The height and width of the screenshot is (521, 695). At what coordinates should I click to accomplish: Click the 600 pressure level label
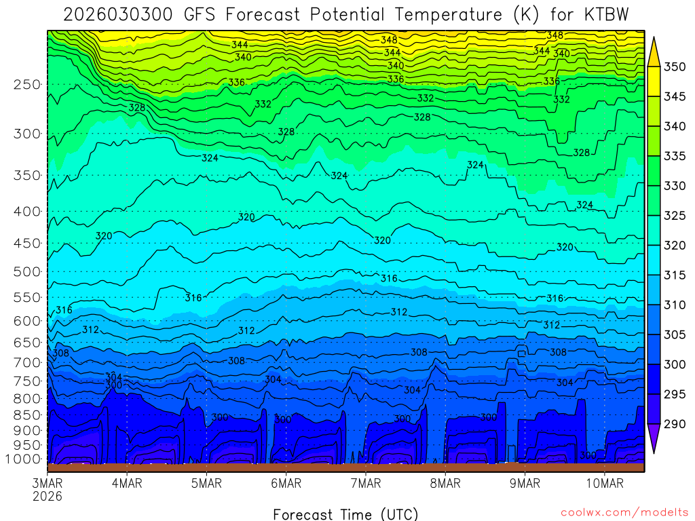pyautogui.click(x=27, y=321)
